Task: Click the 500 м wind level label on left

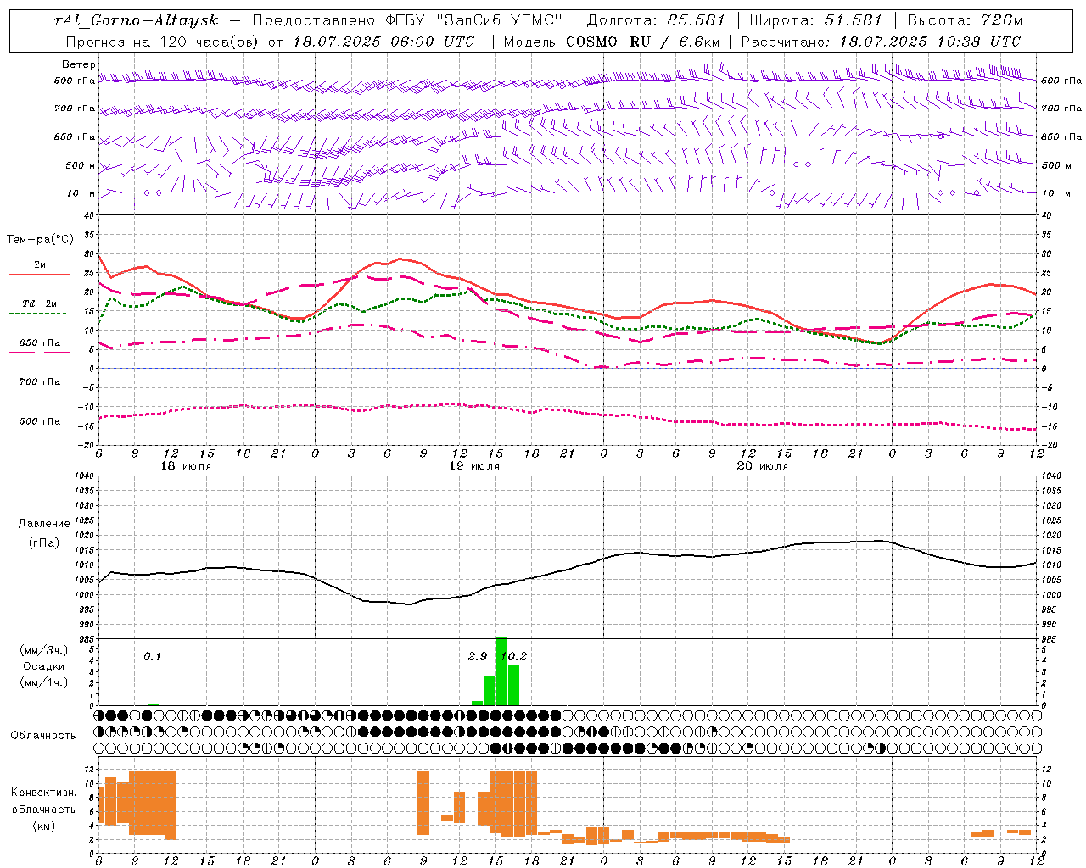Action: pos(81,165)
